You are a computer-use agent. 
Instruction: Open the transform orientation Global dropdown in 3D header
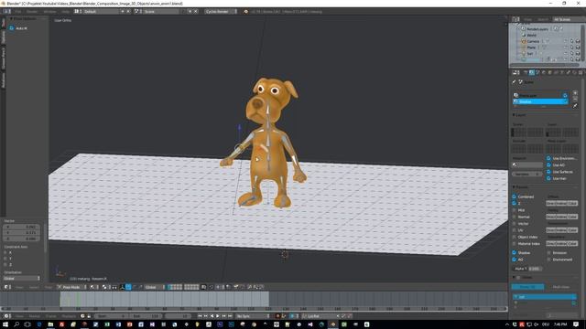click(155, 287)
